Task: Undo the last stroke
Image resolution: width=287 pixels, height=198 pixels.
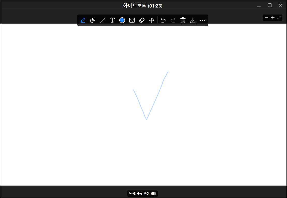Action: pos(163,20)
